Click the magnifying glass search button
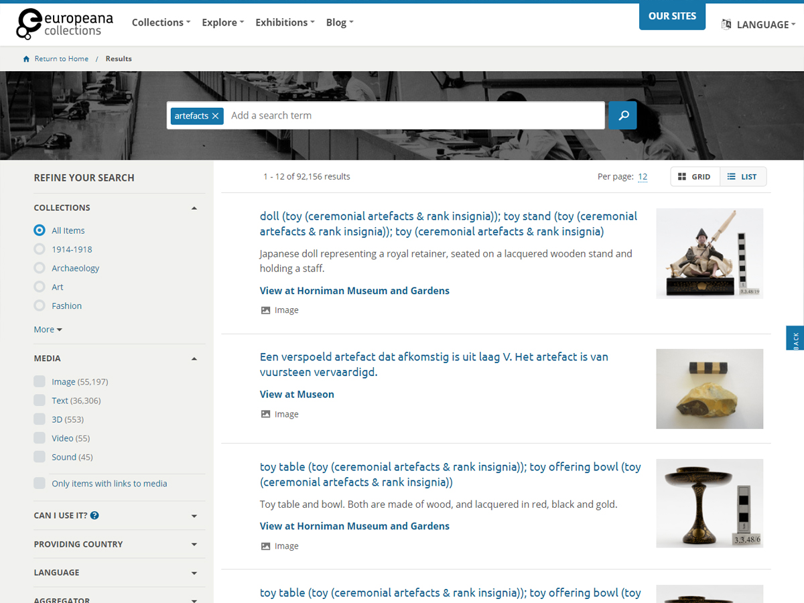Image resolution: width=804 pixels, height=603 pixels. click(623, 115)
